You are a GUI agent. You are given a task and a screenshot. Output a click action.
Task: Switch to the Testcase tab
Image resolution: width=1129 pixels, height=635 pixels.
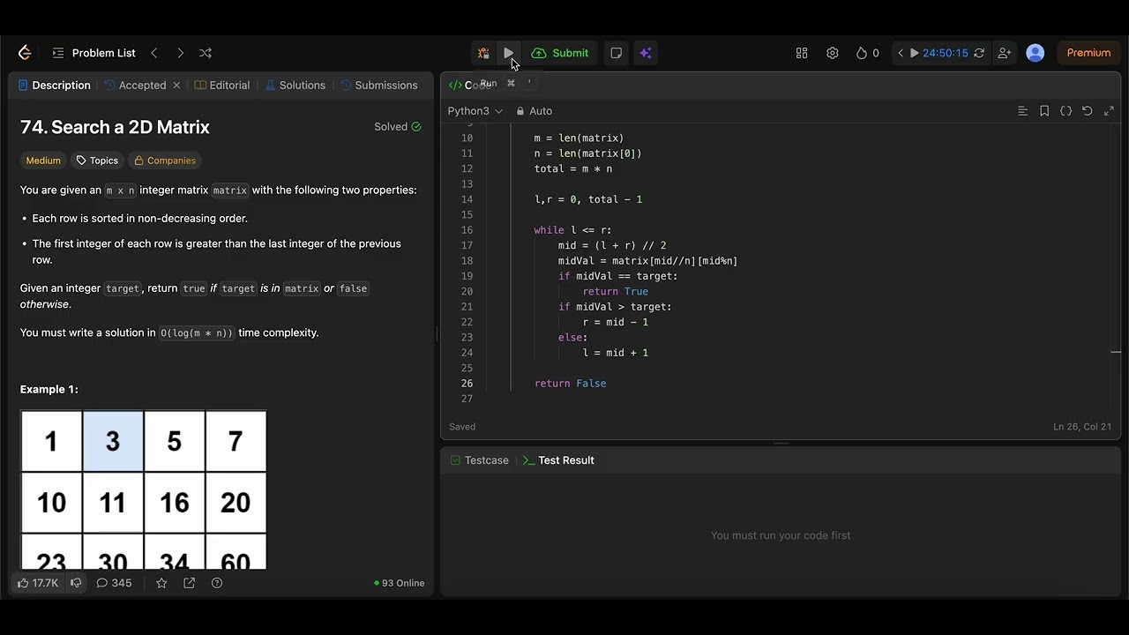pyautogui.click(x=479, y=460)
